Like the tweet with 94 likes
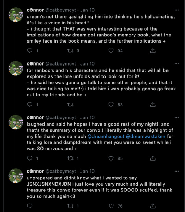Image resolution: width=185 pixels, height=212 pixels. (111, 51)
